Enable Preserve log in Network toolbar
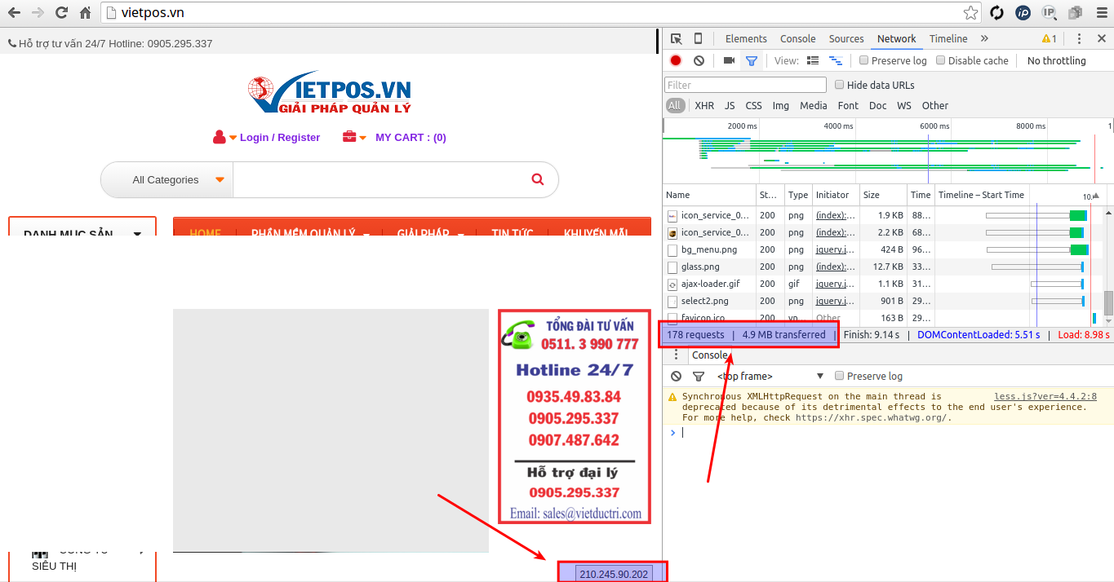This screenshot has width=1114, height=582. coord(863,60)
